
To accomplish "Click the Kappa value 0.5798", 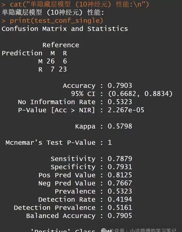I will tap(120, 126).
